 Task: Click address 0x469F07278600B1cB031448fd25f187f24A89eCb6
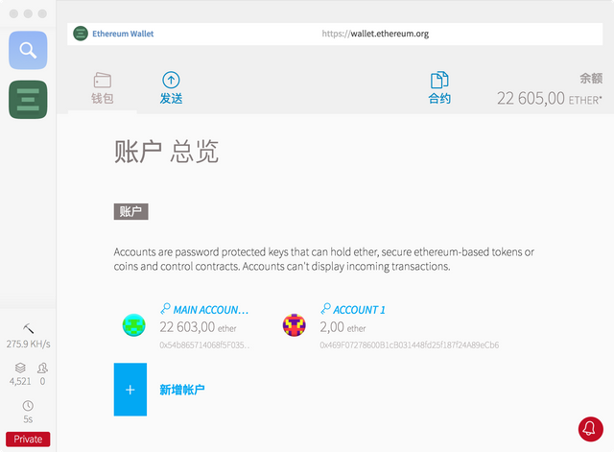tap(410, 345)
